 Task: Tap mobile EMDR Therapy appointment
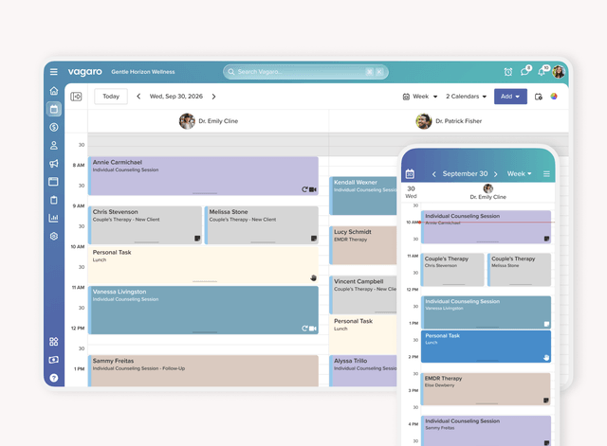tap(486, 389)
